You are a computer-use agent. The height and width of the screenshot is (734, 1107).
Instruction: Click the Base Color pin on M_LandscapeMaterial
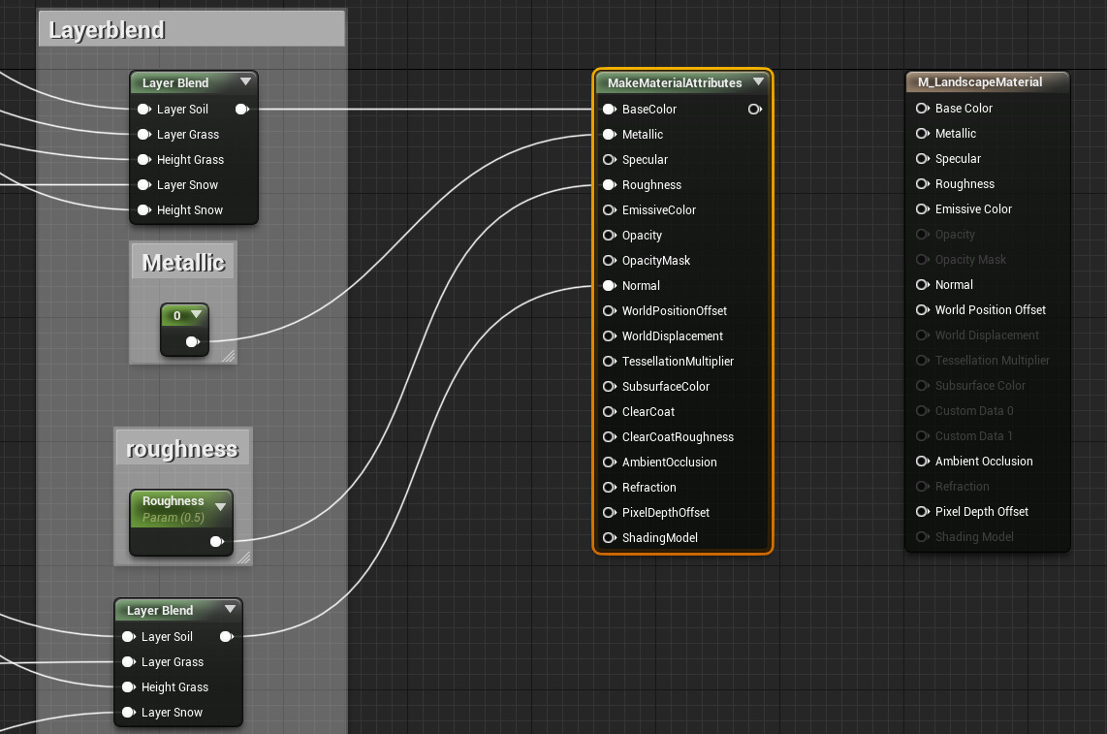tap(922, 109)
